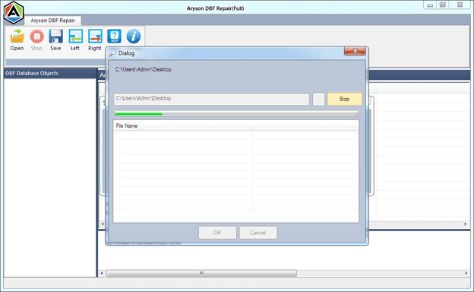The height and width of the screenshot is (292, 474).
Task: Click the OK button in dialog
Action: [217, 233]
